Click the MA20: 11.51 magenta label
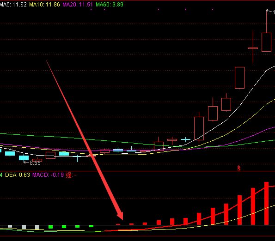This screenshot has height=241, width=275. (x=78, y=4)
